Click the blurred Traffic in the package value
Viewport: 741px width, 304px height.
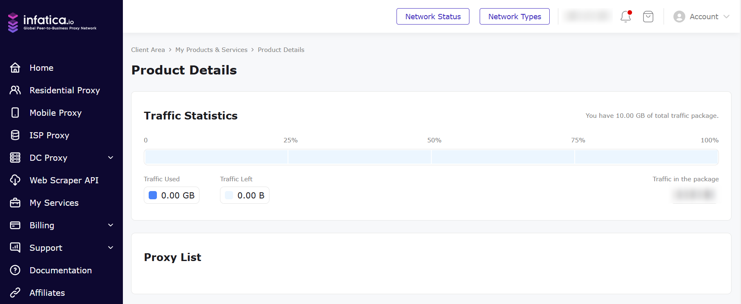[694, 194]
